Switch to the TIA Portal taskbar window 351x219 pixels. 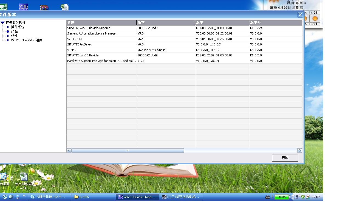tap(181, 197)
